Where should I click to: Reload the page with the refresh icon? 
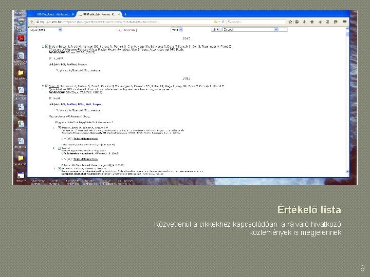(x=223, y=22)
